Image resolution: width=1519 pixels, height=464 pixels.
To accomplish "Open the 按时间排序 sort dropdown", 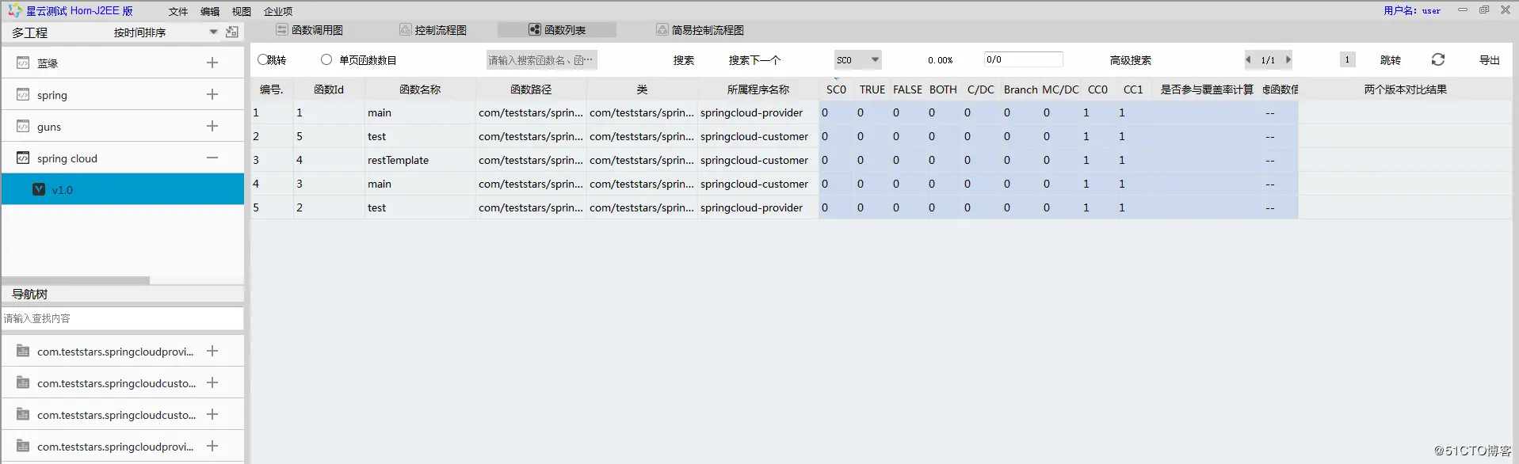I will [x=213, y=32].
